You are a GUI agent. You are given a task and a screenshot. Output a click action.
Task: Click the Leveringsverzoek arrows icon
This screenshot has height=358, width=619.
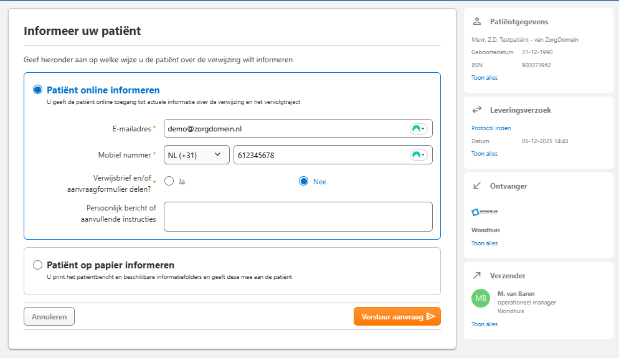coord(477,110)
